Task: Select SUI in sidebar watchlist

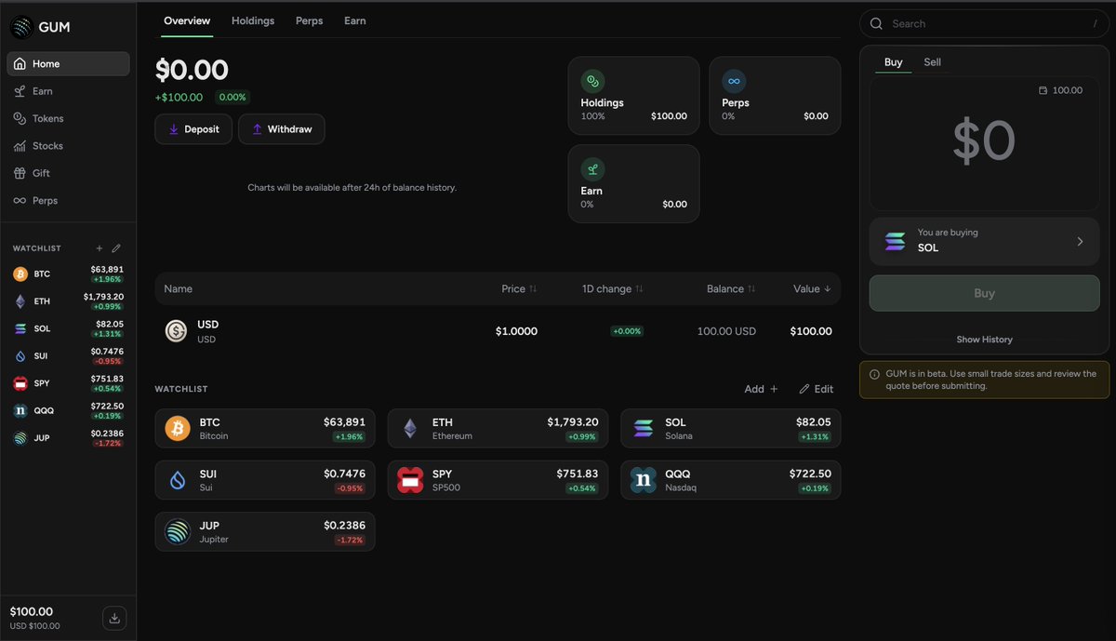Action: tap(68, 355)
